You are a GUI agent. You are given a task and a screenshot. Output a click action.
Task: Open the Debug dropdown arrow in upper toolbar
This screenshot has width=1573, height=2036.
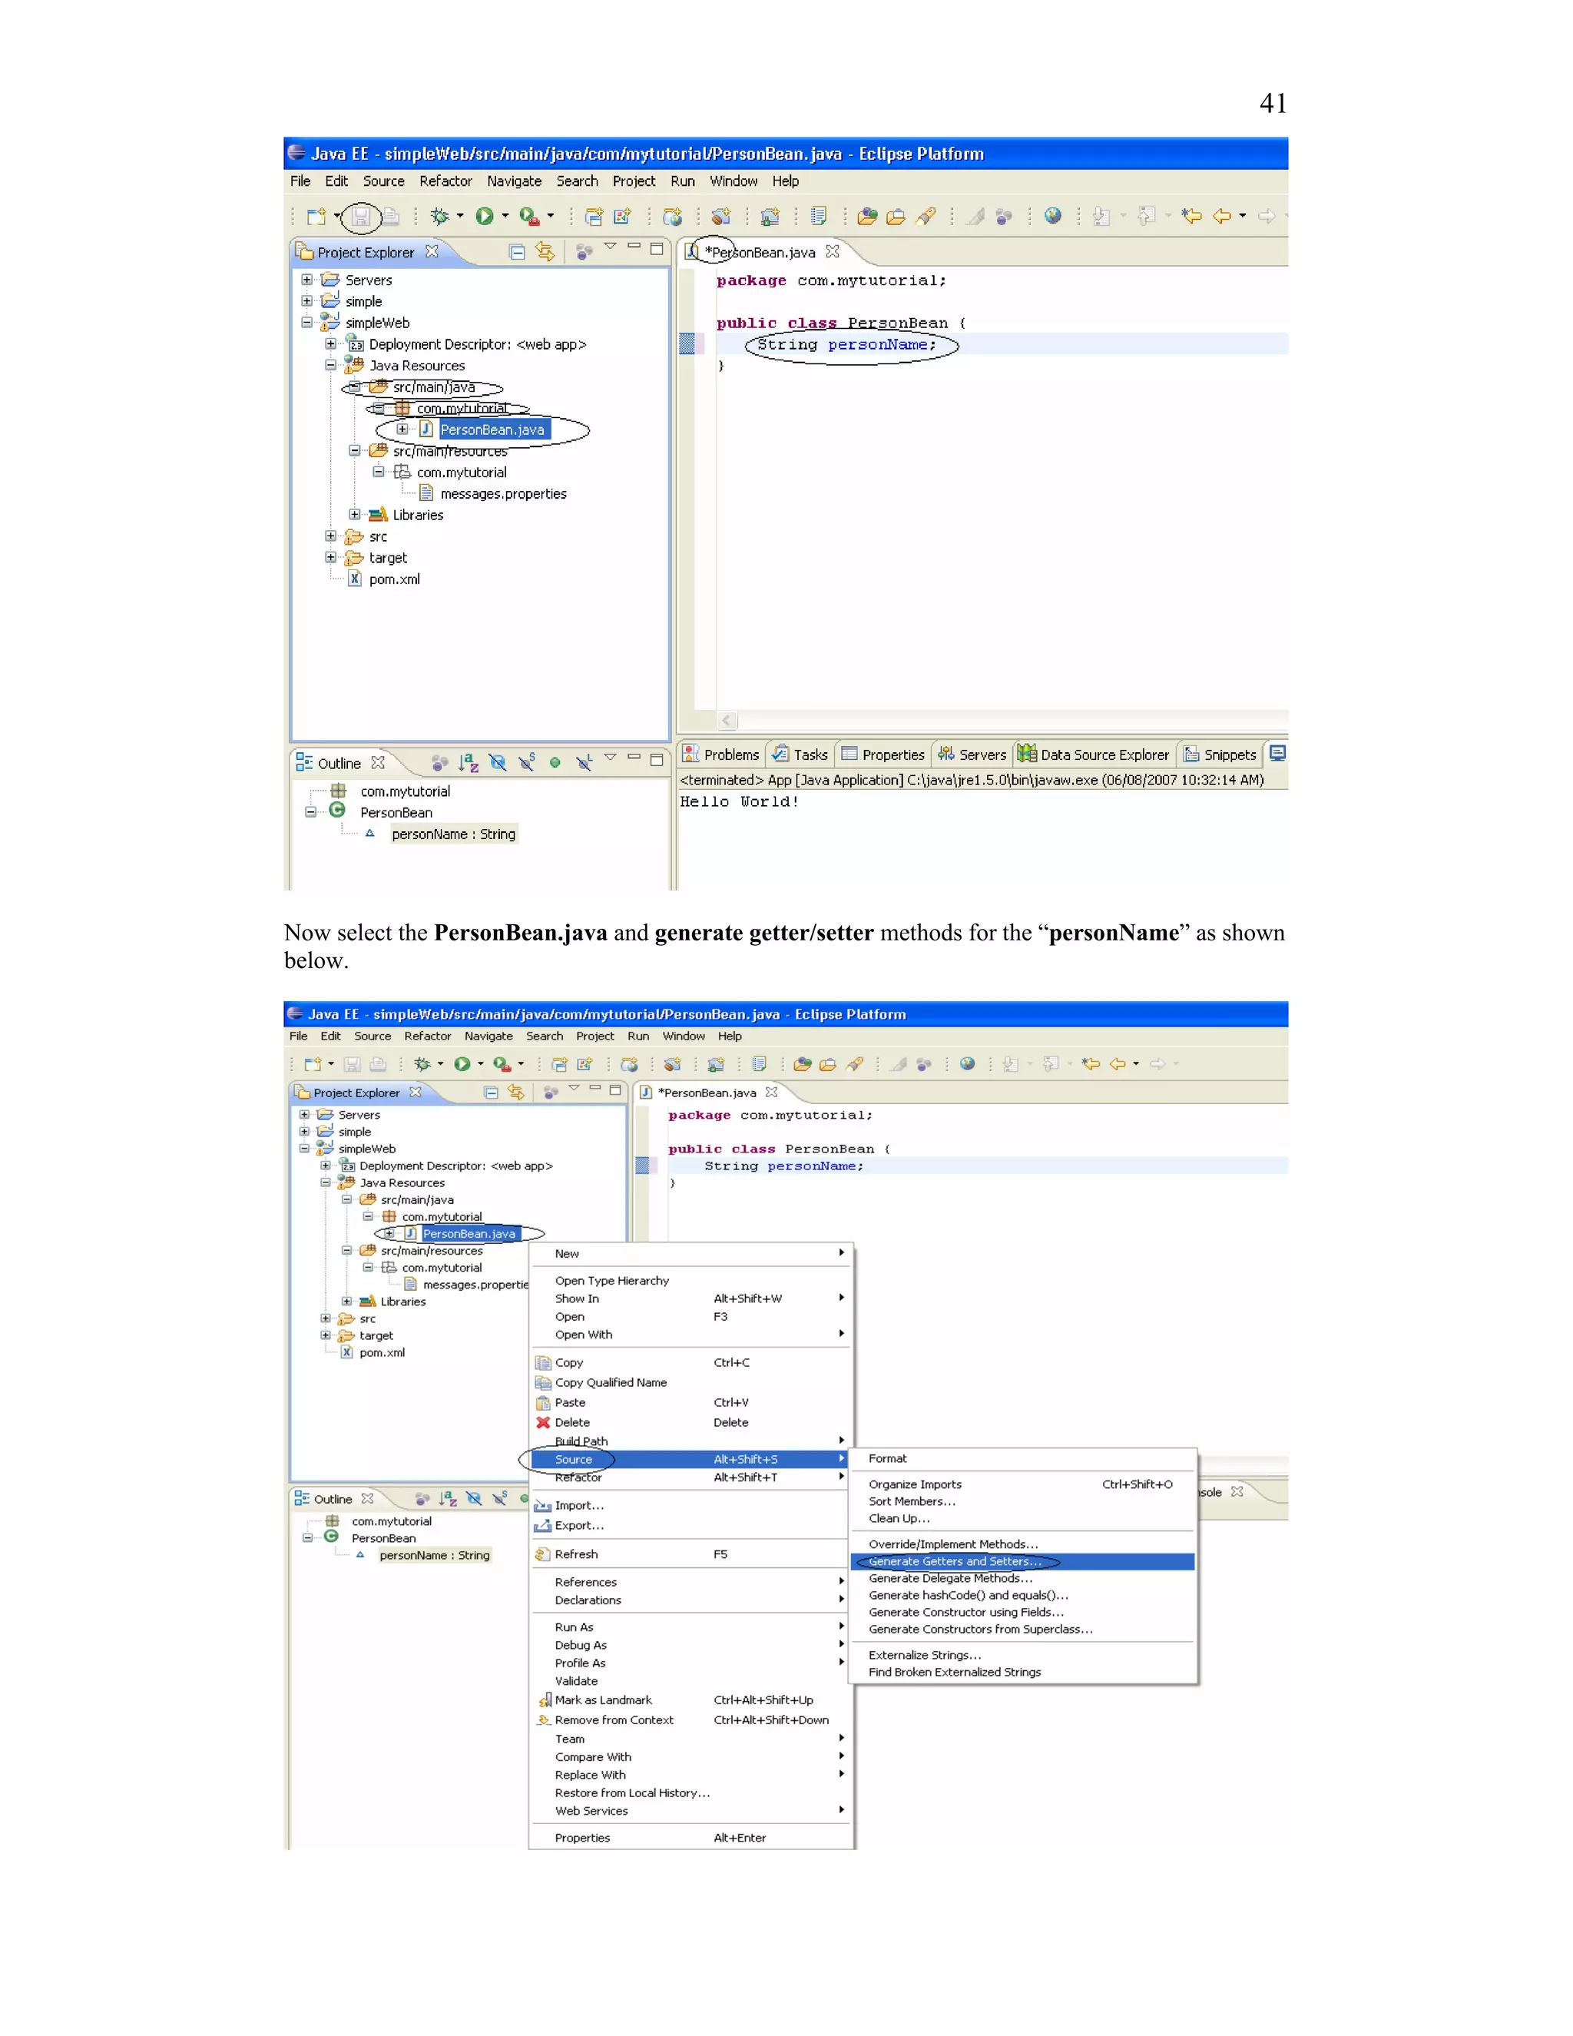(460, 217)
